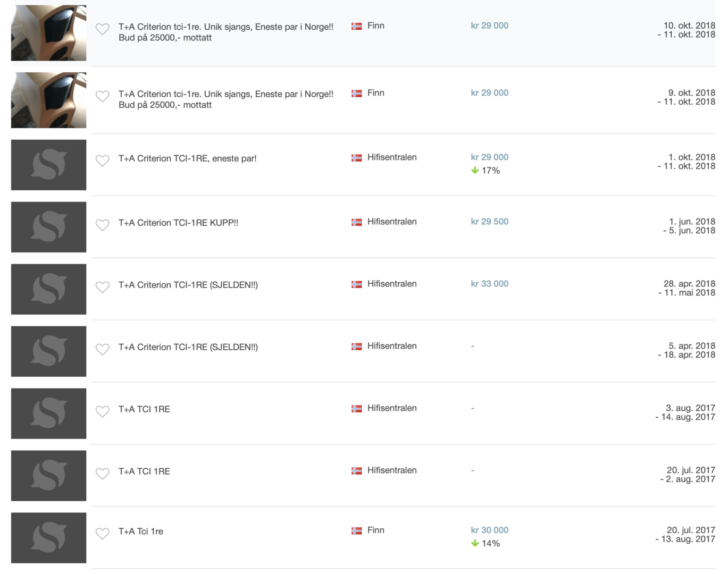Open placeholder thumbnail for kr 33 000 listing

coord(48,289)
